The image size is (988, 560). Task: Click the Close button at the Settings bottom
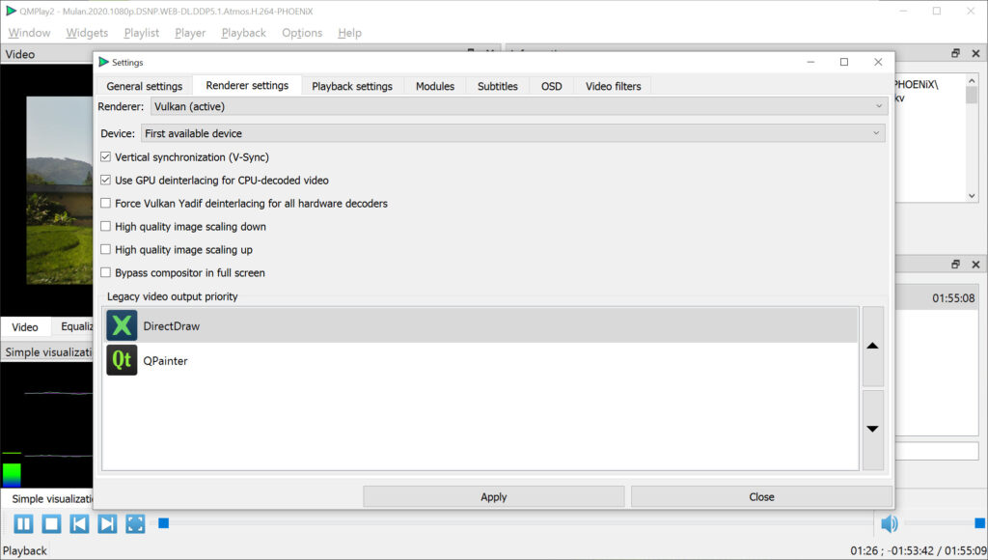(x=761, y=497)
